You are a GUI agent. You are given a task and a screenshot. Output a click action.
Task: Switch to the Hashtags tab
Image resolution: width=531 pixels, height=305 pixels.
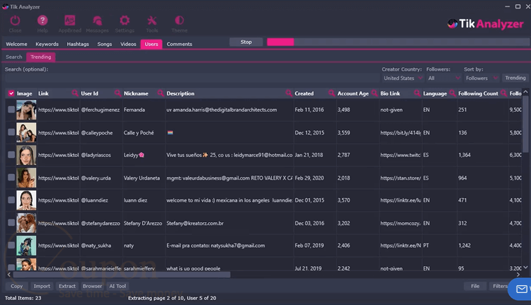[78, 44]
